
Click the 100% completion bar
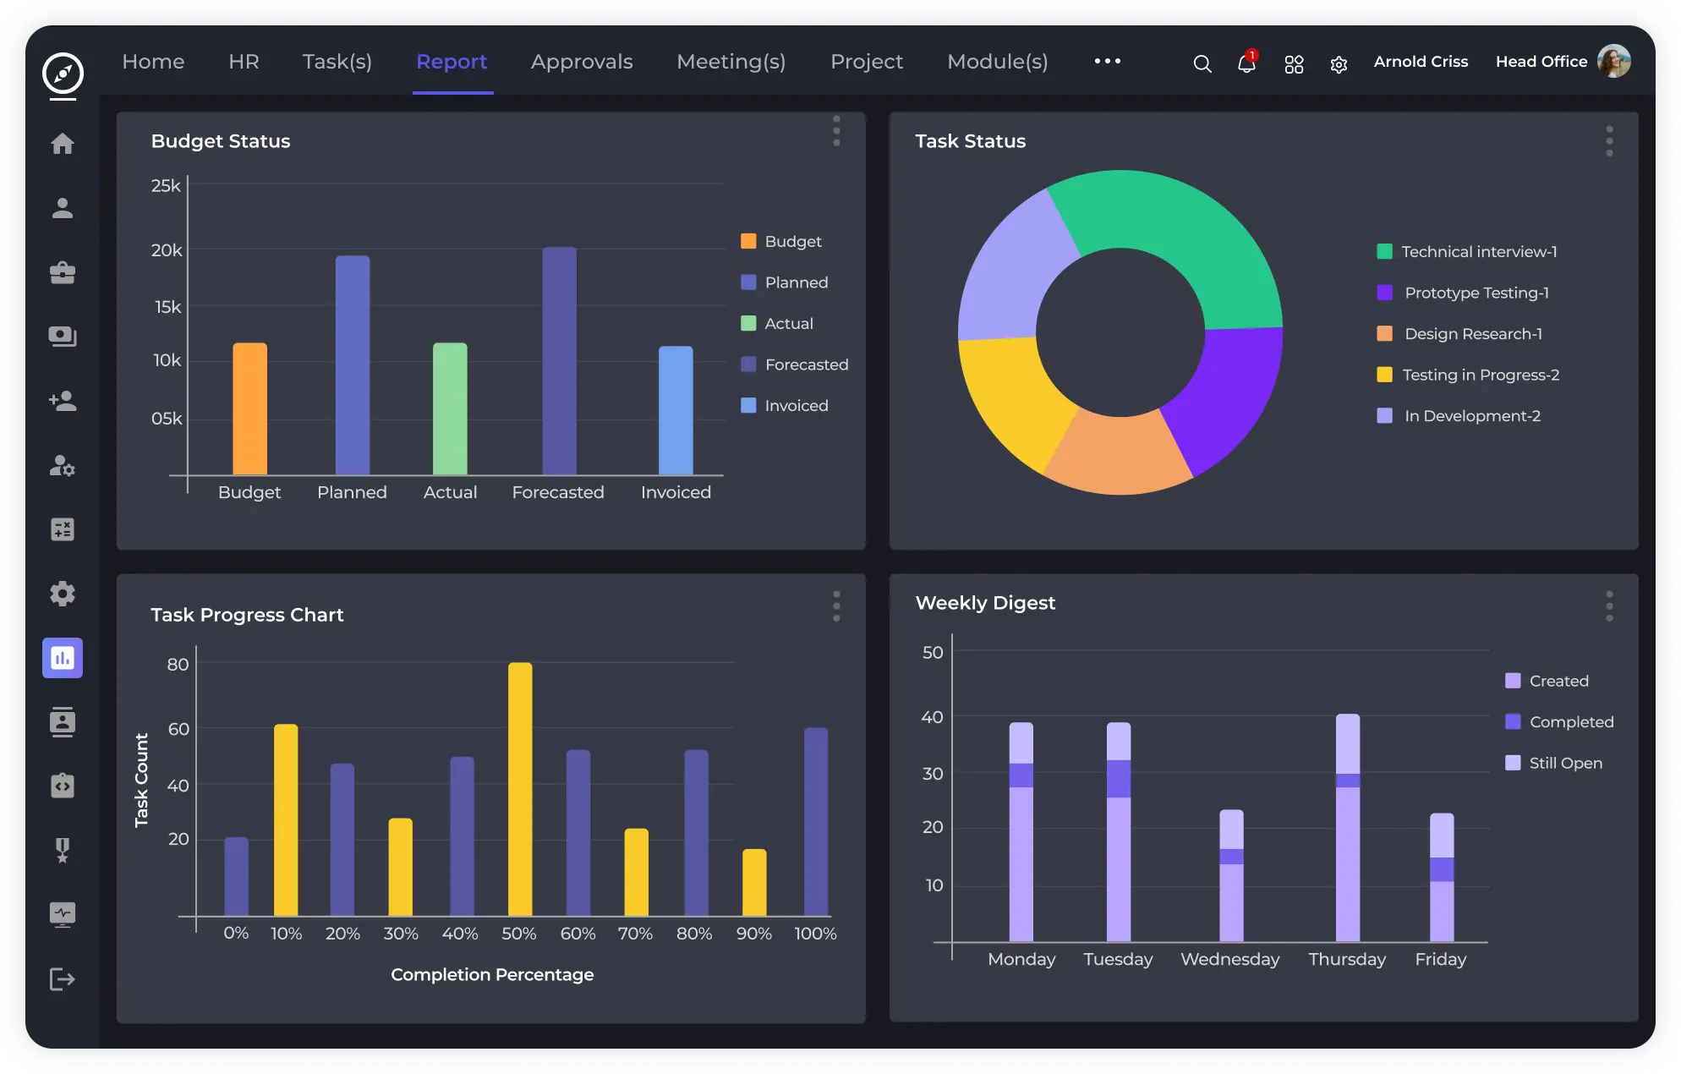tap(816, 821)
